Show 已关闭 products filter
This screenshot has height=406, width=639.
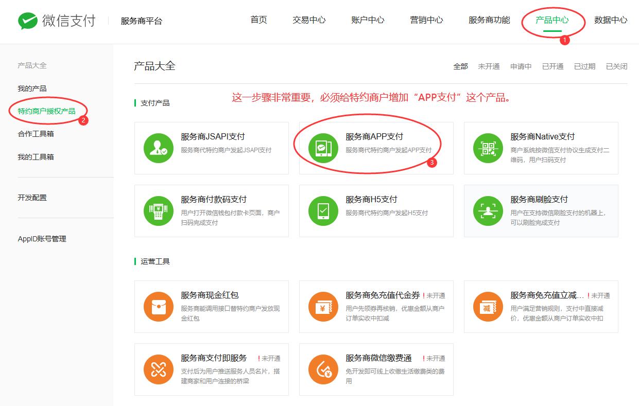pos(616,66)
